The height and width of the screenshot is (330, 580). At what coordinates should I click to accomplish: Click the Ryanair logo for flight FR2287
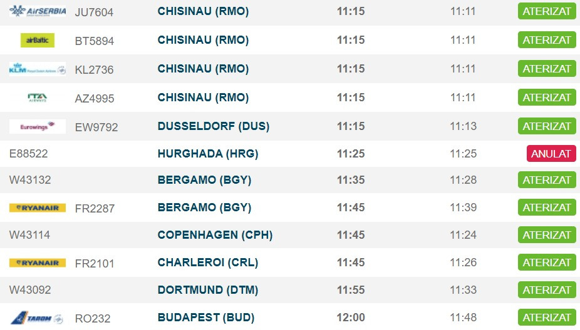[38, 208]
